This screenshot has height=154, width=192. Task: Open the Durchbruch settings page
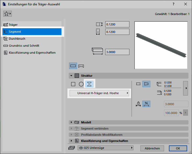(x=32, y=39)
